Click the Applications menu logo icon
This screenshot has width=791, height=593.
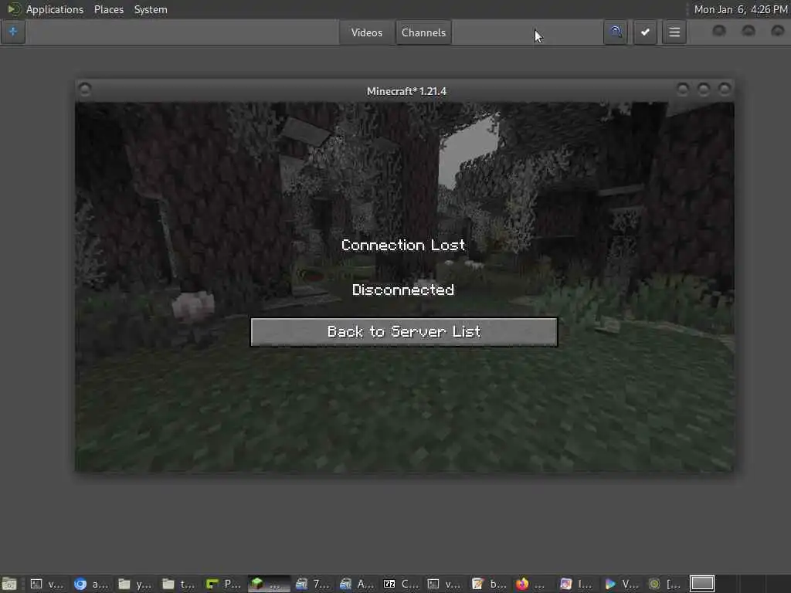(14, 9)
